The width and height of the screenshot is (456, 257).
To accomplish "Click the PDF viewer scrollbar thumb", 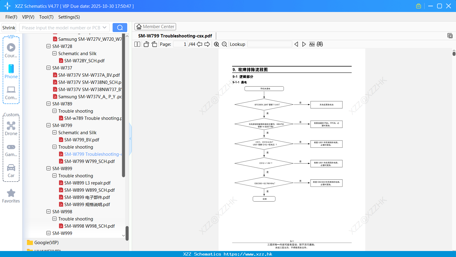I will point(454,54).
